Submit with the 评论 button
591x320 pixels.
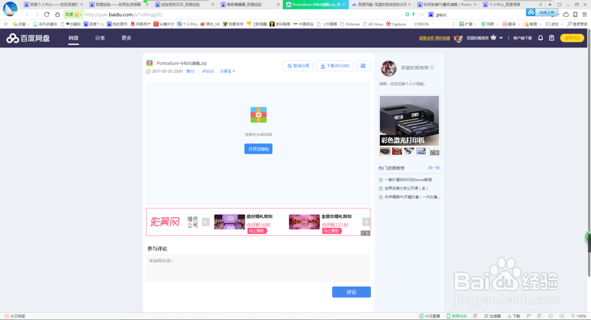pyautogui.click(x=351, y=292)
